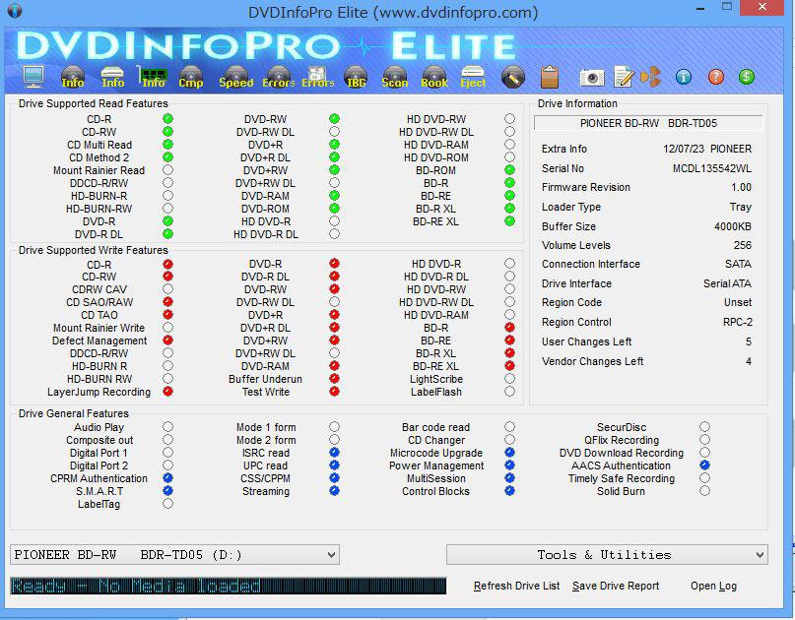This screenshot has width=795, height=620.
Task: Select serial number MCDL135542WL text
Action: (712, 168)
